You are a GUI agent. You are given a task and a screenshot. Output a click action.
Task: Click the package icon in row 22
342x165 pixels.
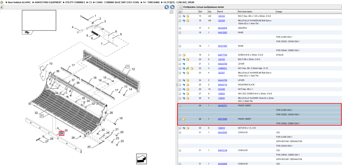pos(192,68)
